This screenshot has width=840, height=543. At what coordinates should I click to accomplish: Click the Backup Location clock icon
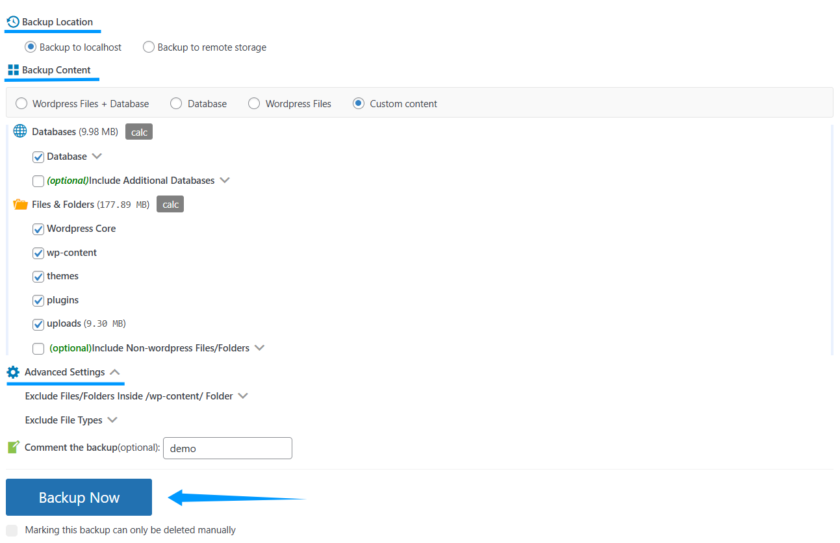[13, 22]
